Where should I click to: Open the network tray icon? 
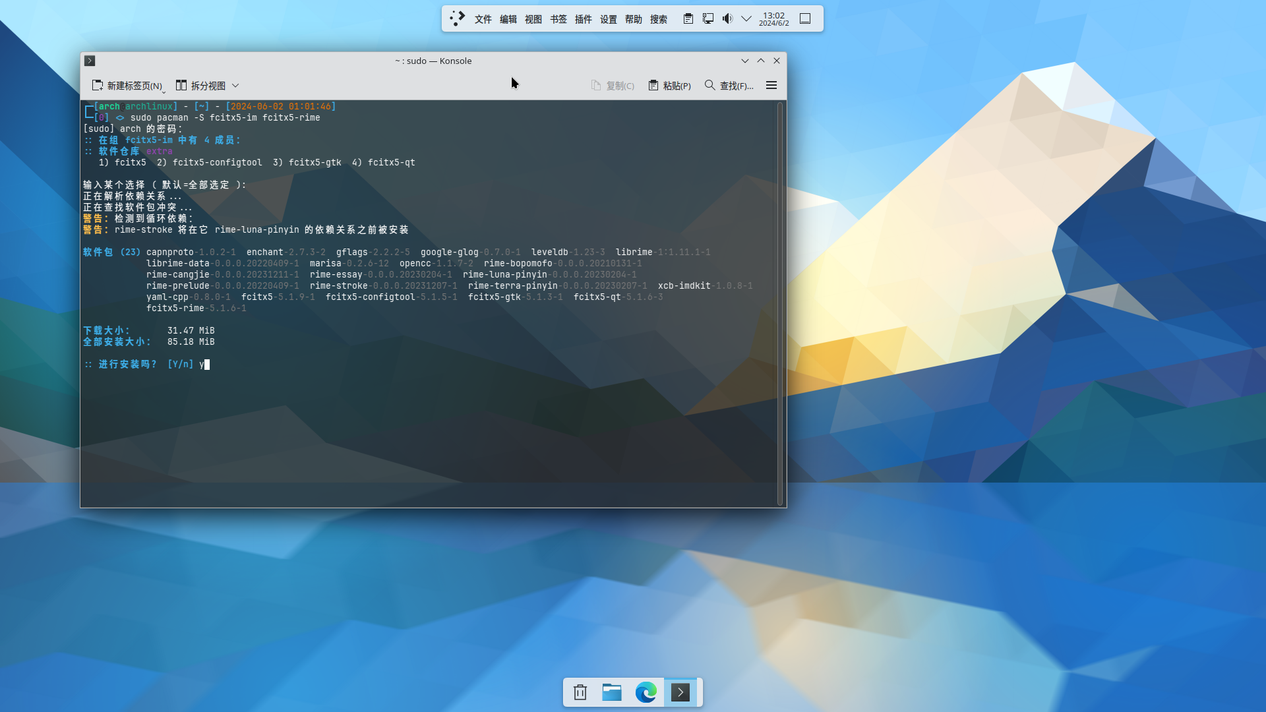(x=708, y=18)
